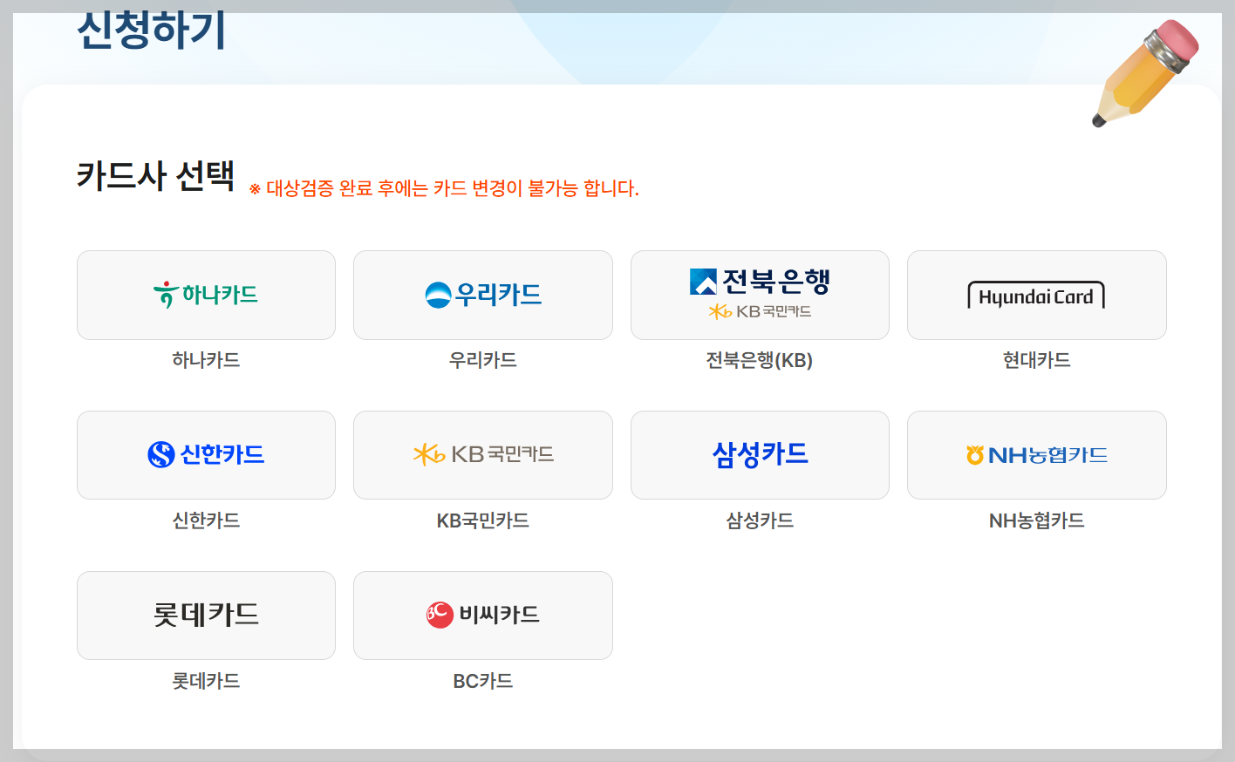Choose the KB국민카드 logo card
This screenshot has width=1235, height=762.
pos(482,455)
